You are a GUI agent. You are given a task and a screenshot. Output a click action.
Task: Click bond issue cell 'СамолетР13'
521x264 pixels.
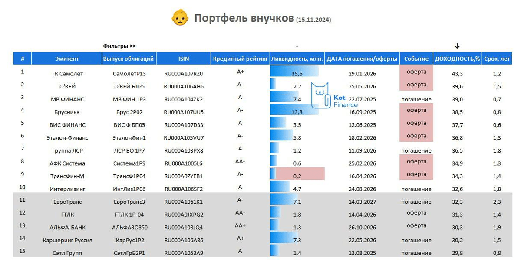click(x=129, y=74)
